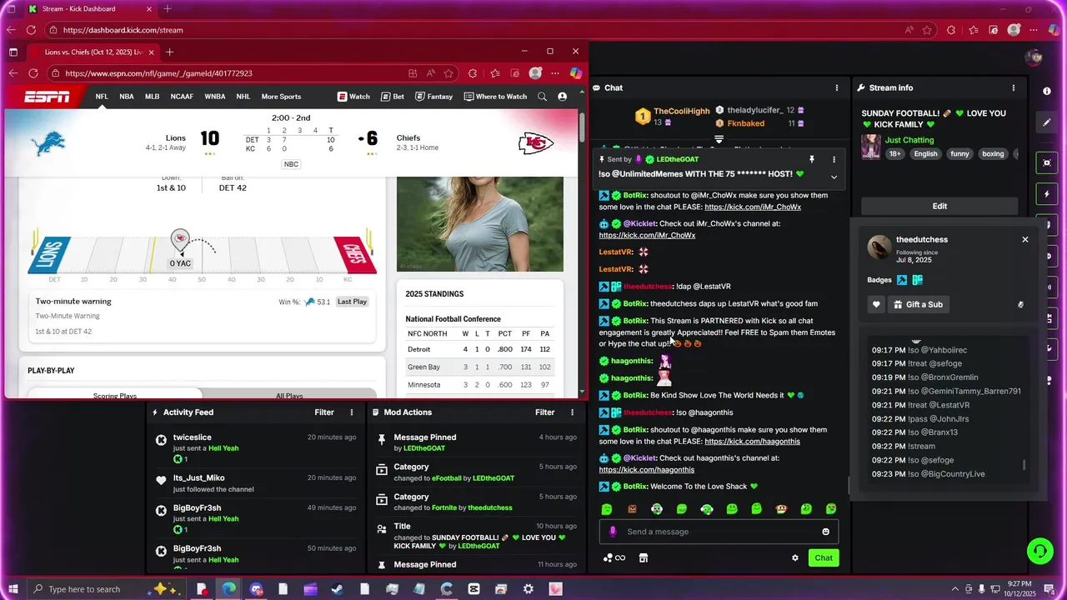The width and height of the screenshot is (1067, 600).
Task: Click the football marker on the field graphic
Action: pyautogui.click(x=180, y=240)
